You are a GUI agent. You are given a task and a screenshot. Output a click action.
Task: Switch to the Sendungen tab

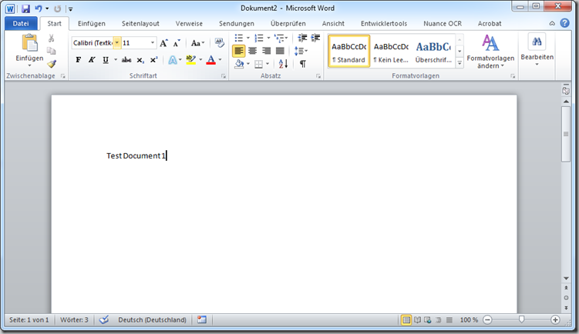[x=237, y=24]
